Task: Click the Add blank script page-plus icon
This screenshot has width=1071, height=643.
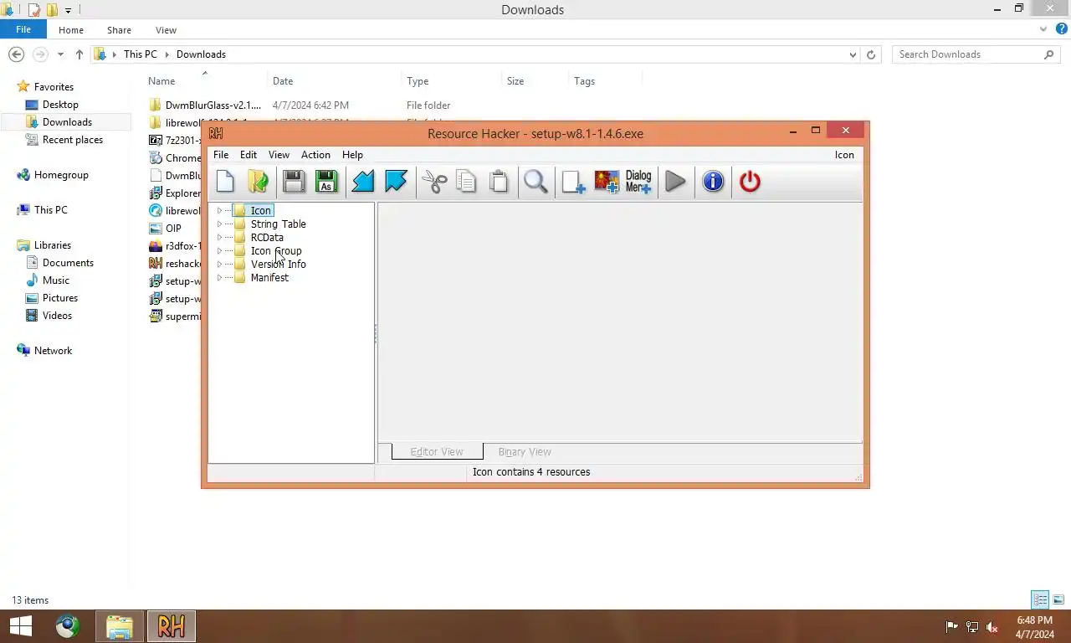Action: 573,182
